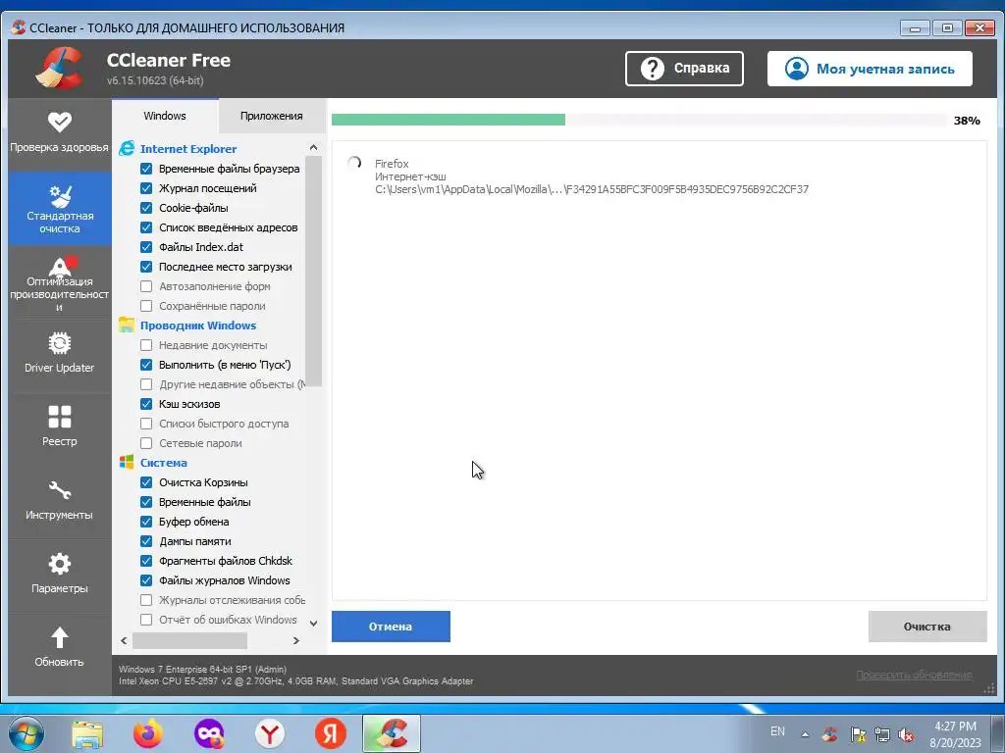Uncheck Файлы Index.dat
The height and width of the screenshot is (753, 1005).
(x=146, y=247)
